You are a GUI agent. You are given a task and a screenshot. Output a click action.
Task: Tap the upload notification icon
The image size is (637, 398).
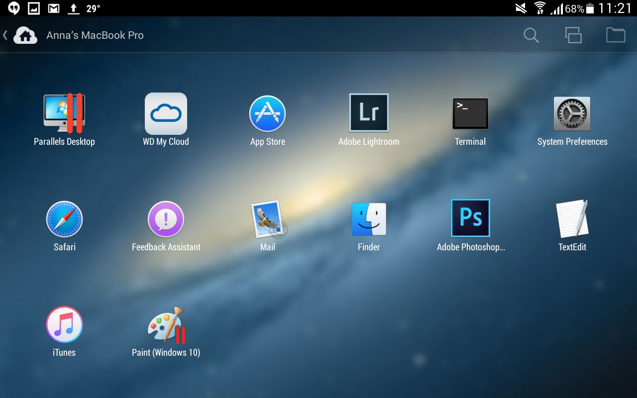[x=74, y=8]
